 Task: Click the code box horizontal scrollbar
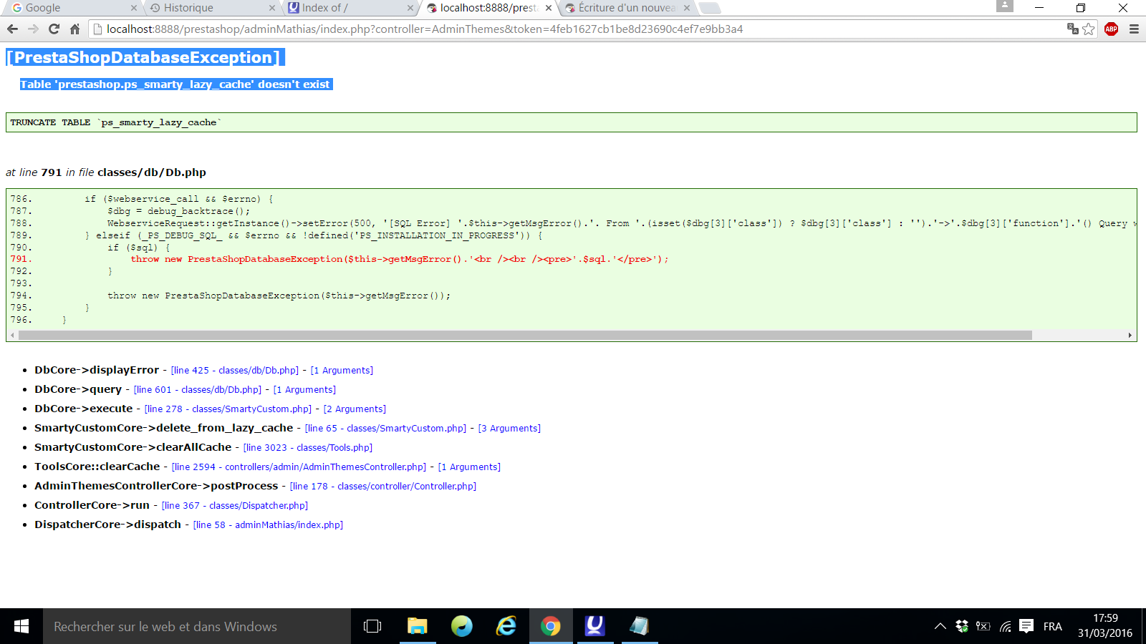(x=524, y=335)
